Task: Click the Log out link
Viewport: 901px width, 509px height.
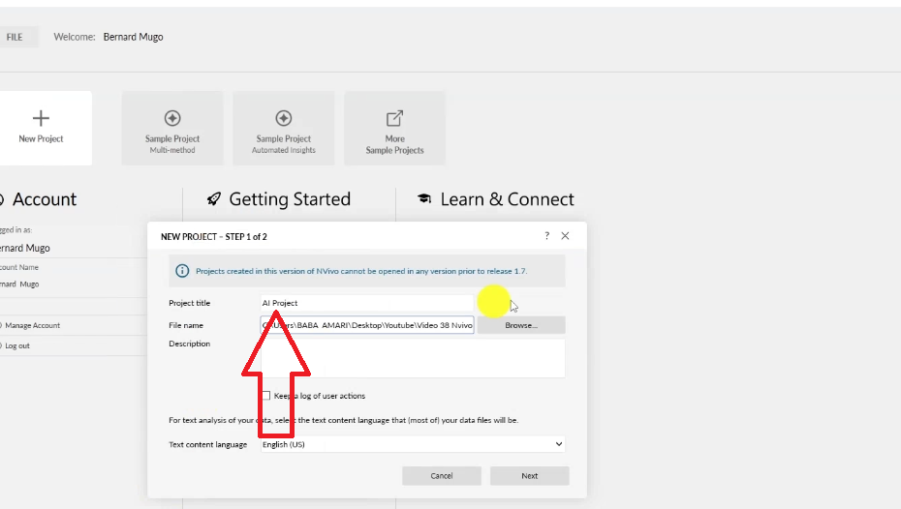Action: pos(17,345)
